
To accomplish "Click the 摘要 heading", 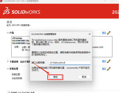I will [9, 22].
